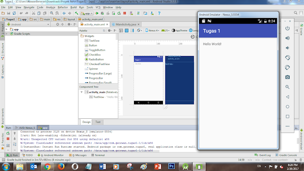Image resolution: width=304 pixels, height=171 pixels.
Task: Toggle Design view mode icon in designer
Action: (x=121, y=30)
